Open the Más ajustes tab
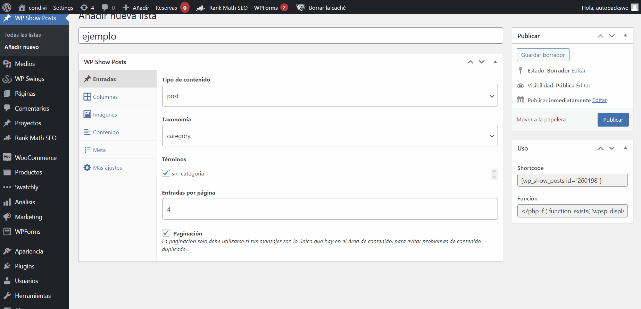This screenshot has height=309, width=641. [107, 168]
